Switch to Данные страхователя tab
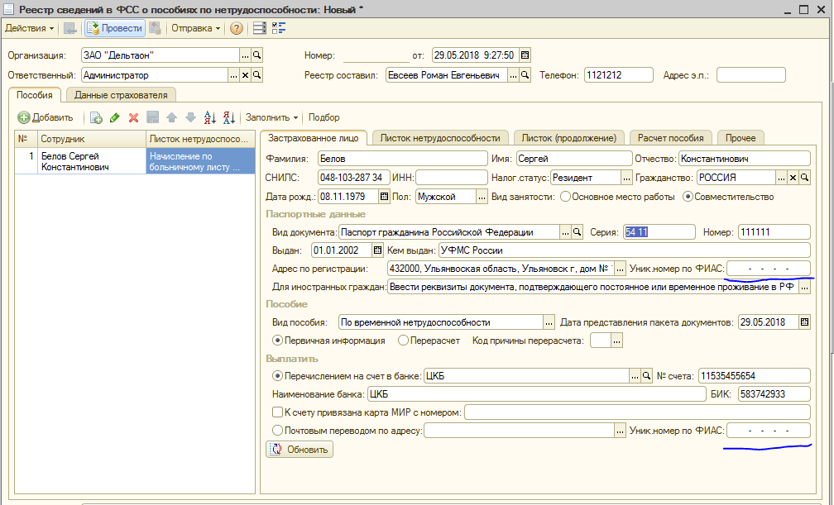 click(x=121, y=95)
